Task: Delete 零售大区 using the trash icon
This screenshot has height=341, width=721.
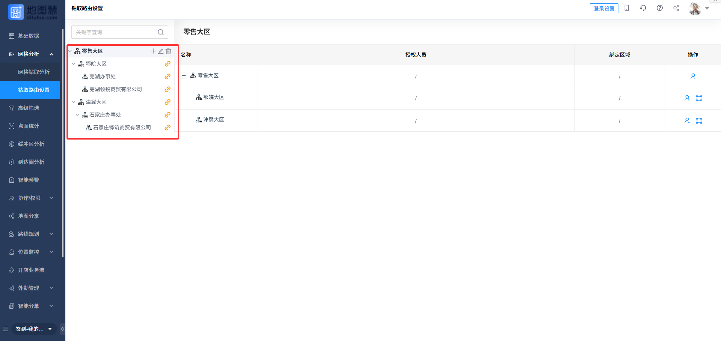Action: (168, 51)
